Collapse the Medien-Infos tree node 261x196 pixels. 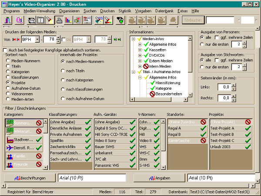tap(134, 39)
